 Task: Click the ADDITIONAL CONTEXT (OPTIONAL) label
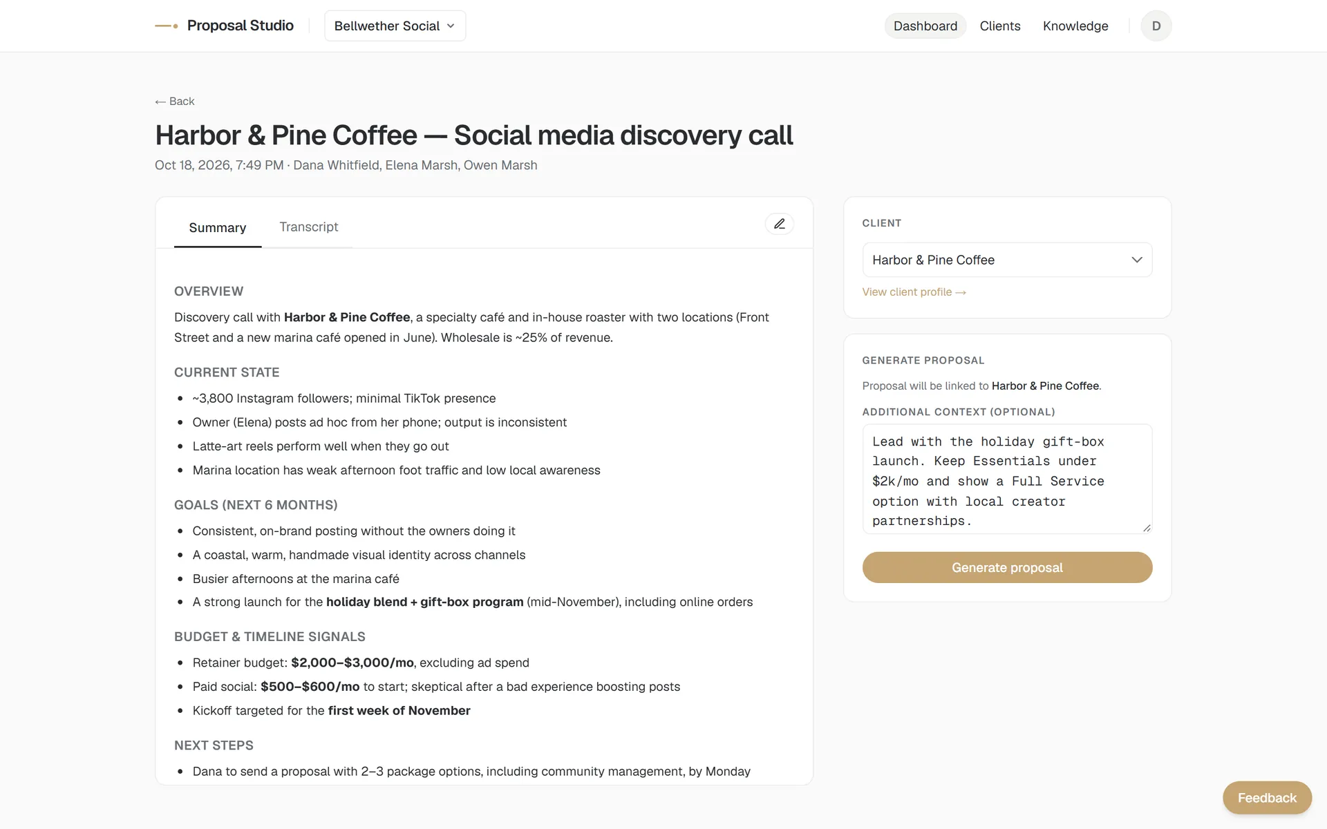point(958,412)
